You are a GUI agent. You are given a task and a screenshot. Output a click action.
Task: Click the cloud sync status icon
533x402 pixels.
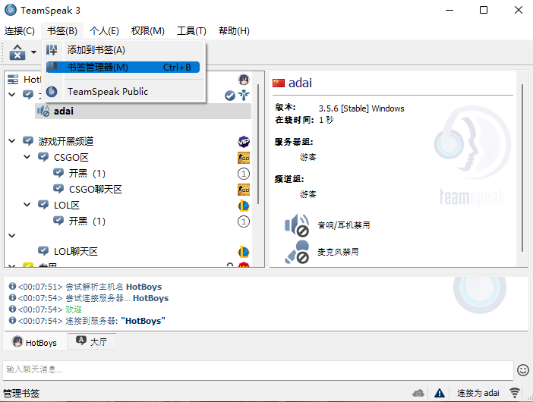[x=418, y=393]
